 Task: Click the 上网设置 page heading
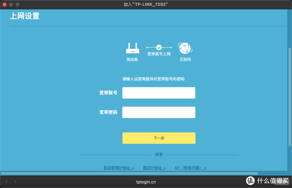click(x=24, y=16)
